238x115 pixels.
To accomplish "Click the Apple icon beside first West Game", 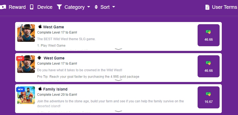I will coord(40,27).
